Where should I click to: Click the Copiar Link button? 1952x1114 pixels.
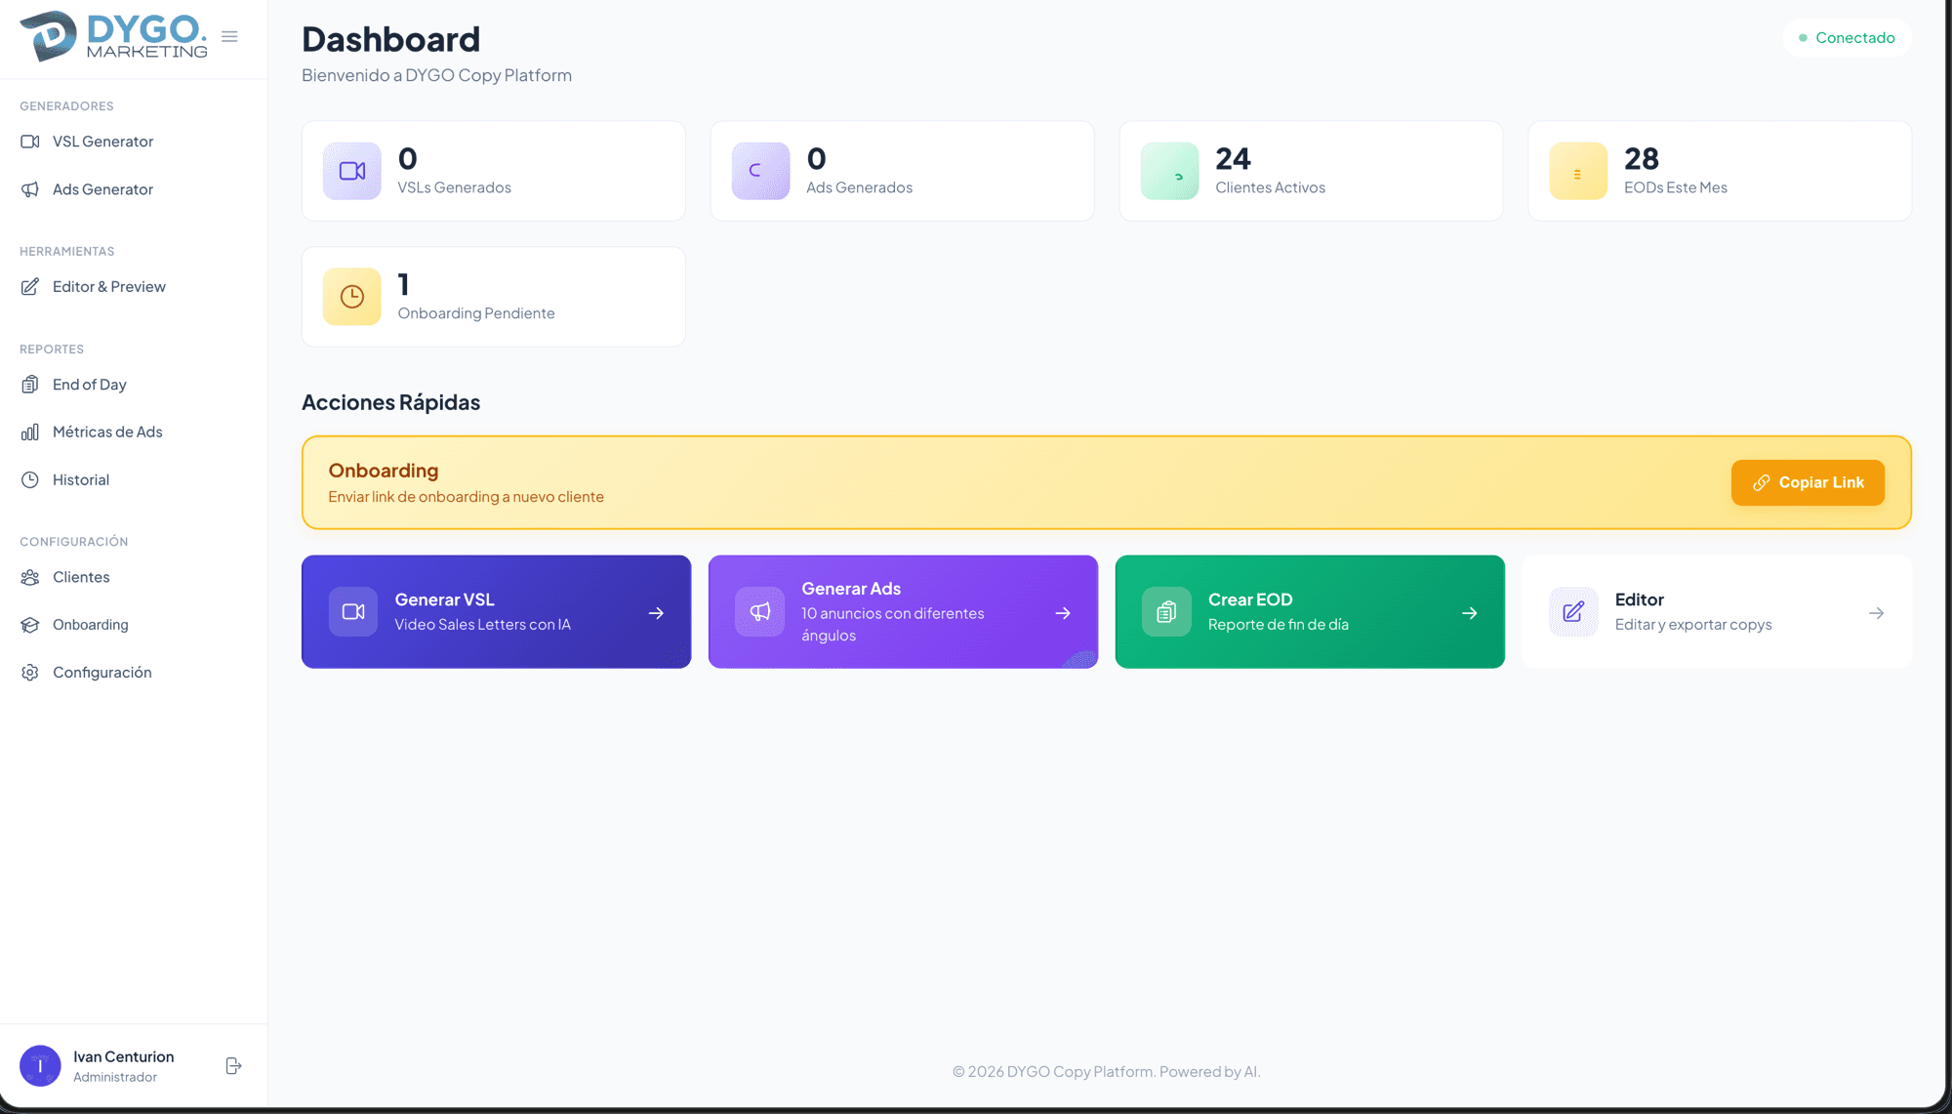click(x=1808, y=482)
